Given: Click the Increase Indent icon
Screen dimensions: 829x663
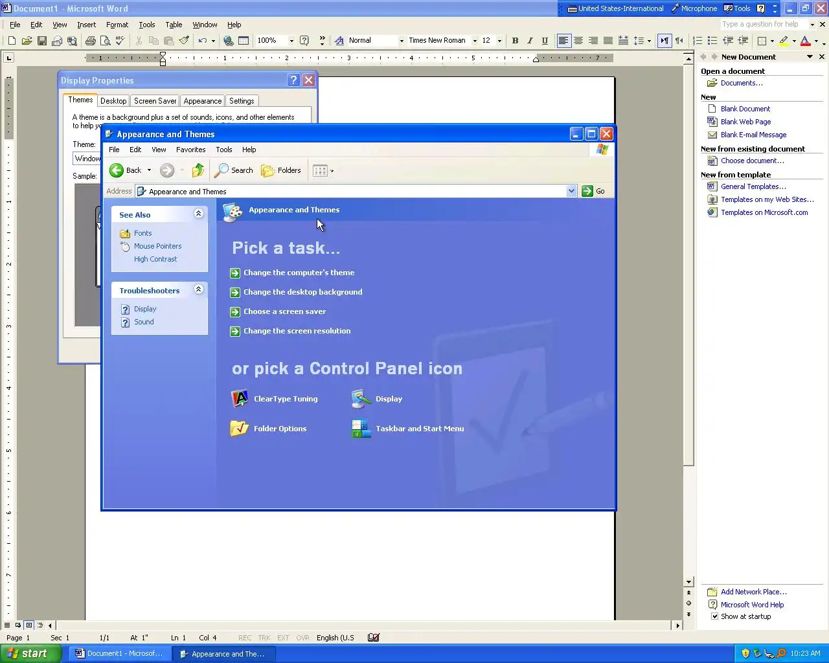Looking at the screenshot, I should coord(743,41).
